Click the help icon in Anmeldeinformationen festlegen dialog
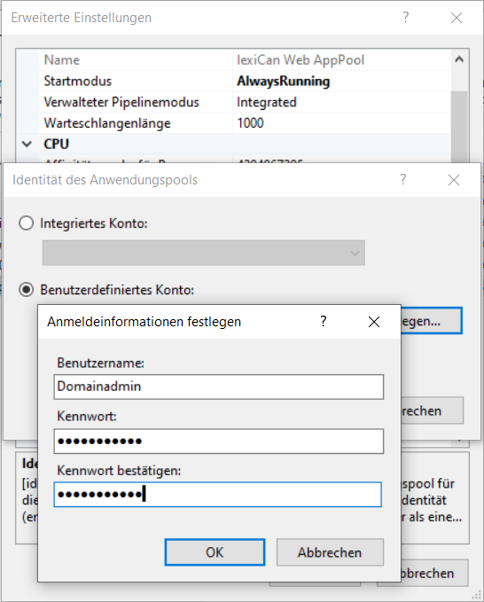 [324, 321]
